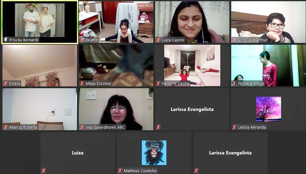Select Letícia Miranda's purple tree profile picture
Viewport: 306px width, 174px height.
coord(269,109)
